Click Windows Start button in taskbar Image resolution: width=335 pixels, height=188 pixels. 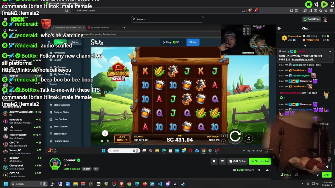[x=5, y=184]
